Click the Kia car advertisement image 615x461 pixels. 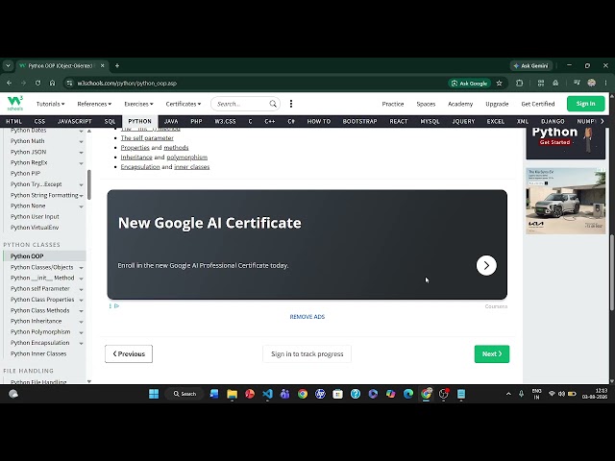coord(566,201)
